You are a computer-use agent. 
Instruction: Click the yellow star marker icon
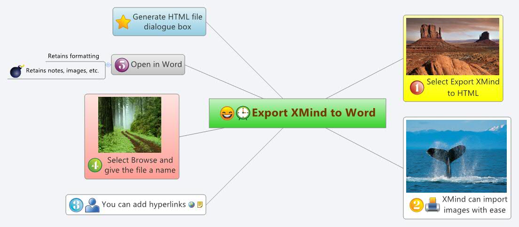[123, 22]
